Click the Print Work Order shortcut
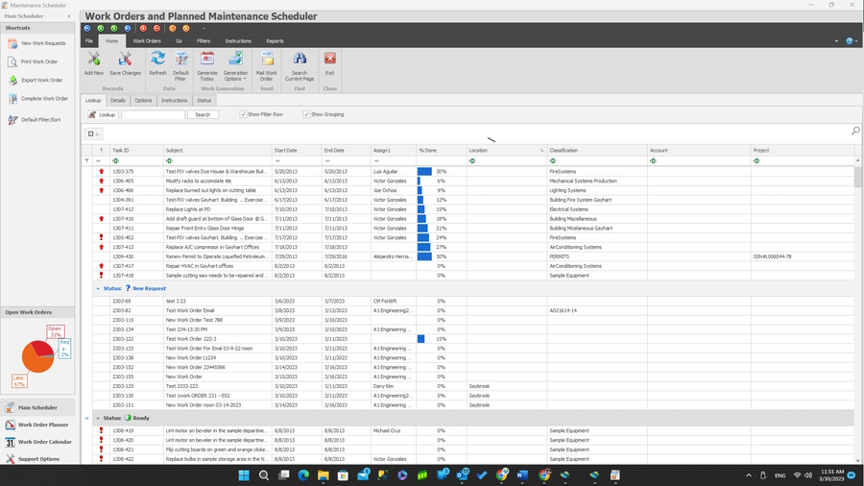The image size is (864, 486). (33, 61)
